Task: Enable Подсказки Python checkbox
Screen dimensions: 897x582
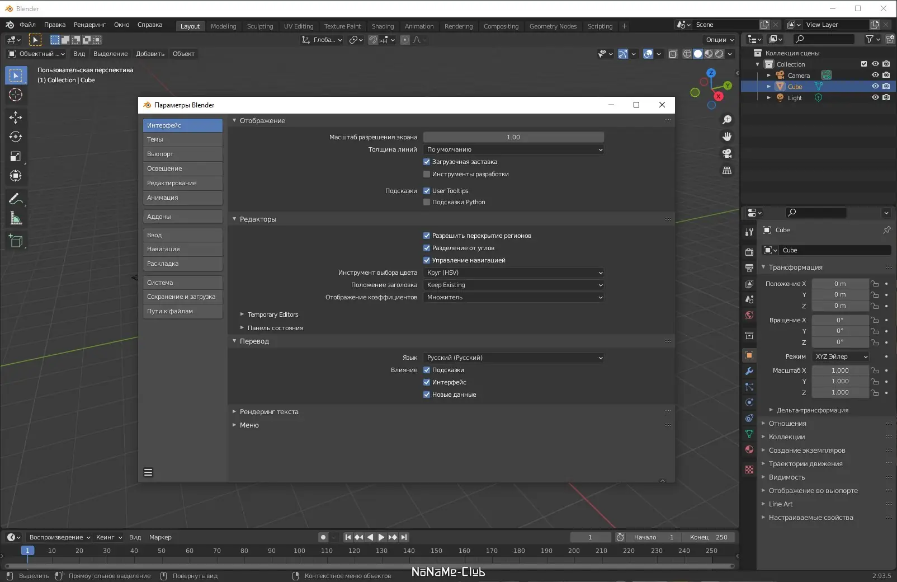Action: point(427,202)
